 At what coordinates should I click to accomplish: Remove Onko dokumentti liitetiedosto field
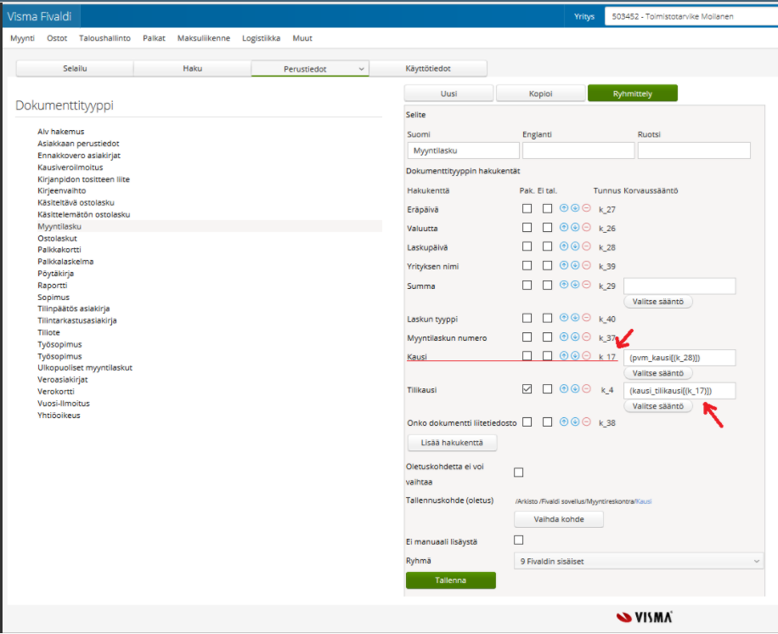coord(587,422)
